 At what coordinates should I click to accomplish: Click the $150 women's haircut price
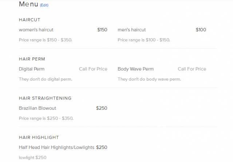coord(102,30)
